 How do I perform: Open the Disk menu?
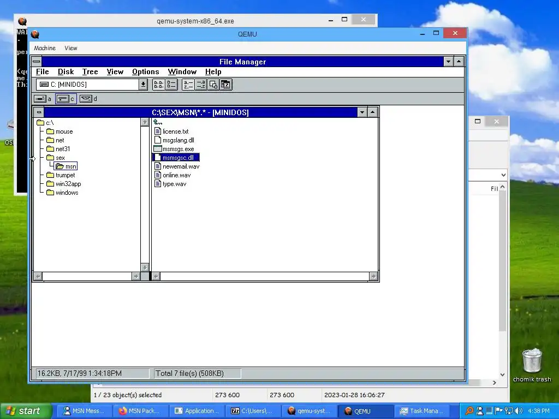coord(66,71)
